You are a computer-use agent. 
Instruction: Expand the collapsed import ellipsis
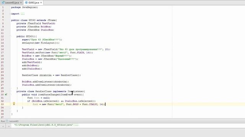click(x=23, y=14)
